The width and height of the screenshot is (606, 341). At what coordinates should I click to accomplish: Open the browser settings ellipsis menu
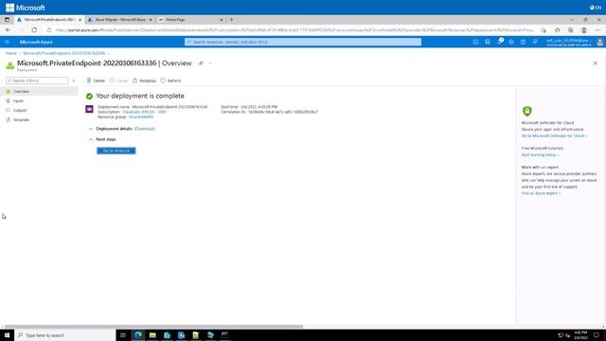(x=597, y=29)
